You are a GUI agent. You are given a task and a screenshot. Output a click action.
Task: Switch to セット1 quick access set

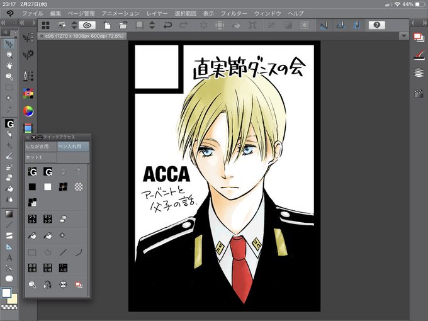(x=41, y=157)
